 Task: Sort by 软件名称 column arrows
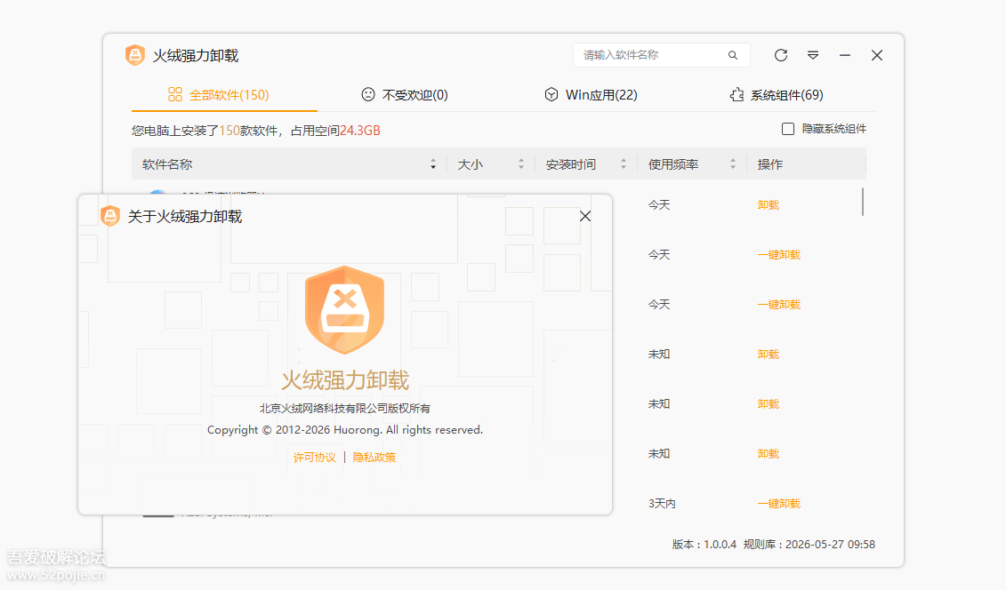click(x=433, y=164)
